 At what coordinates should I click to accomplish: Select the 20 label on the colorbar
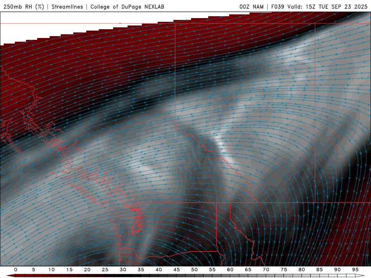tap(87, 270)
